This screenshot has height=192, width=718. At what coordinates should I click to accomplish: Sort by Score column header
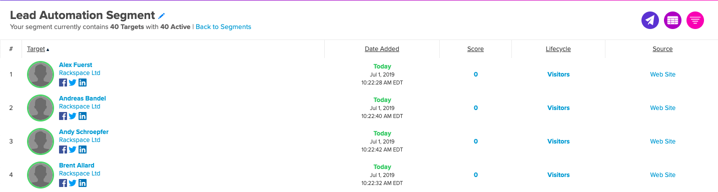[x=475, y=49]
